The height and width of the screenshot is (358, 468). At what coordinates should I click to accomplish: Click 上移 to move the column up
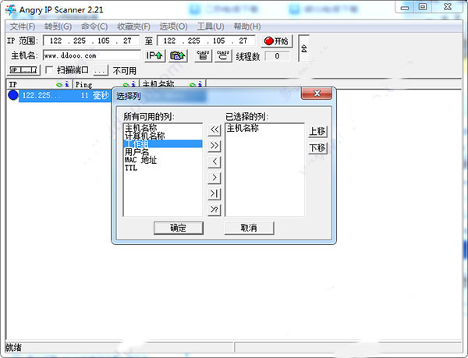pyautogui.click(x=317, y=131)
